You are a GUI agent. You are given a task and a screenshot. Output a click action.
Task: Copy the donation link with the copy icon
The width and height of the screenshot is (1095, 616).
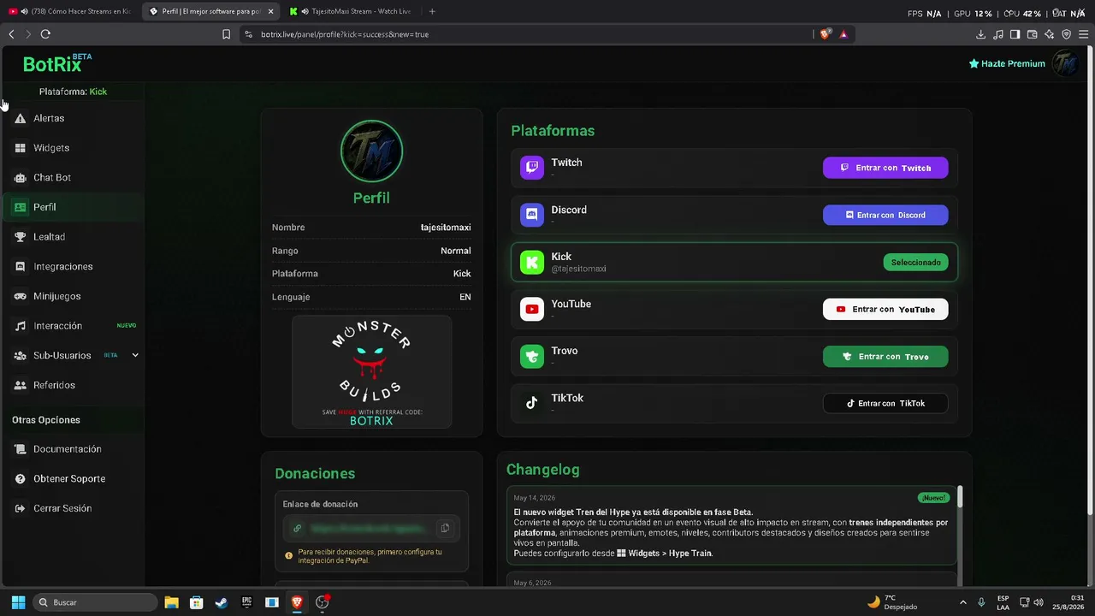445,528
